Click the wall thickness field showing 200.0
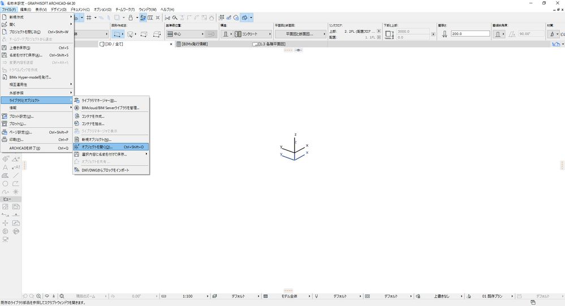Viewport: 565px width, 306px height. pos(470,33)
